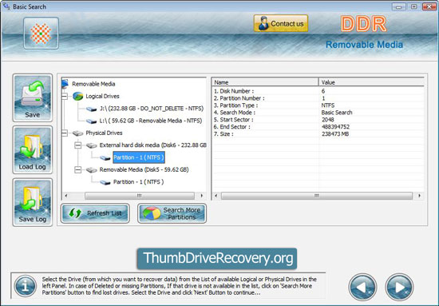This screenshot has height=306, width=439.
Task: Collapse Removable Media Disk5 node
Action: point(78,170)
